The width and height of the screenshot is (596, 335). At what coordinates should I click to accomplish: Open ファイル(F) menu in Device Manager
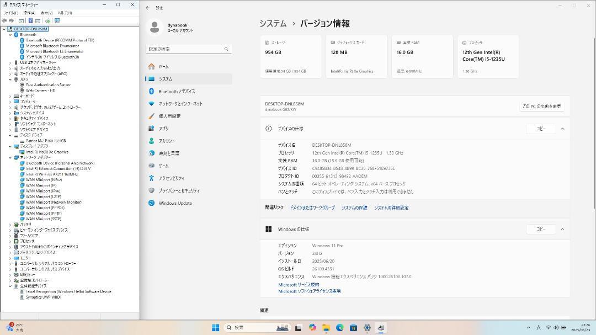pyautogui.click(x=11, y=13)
